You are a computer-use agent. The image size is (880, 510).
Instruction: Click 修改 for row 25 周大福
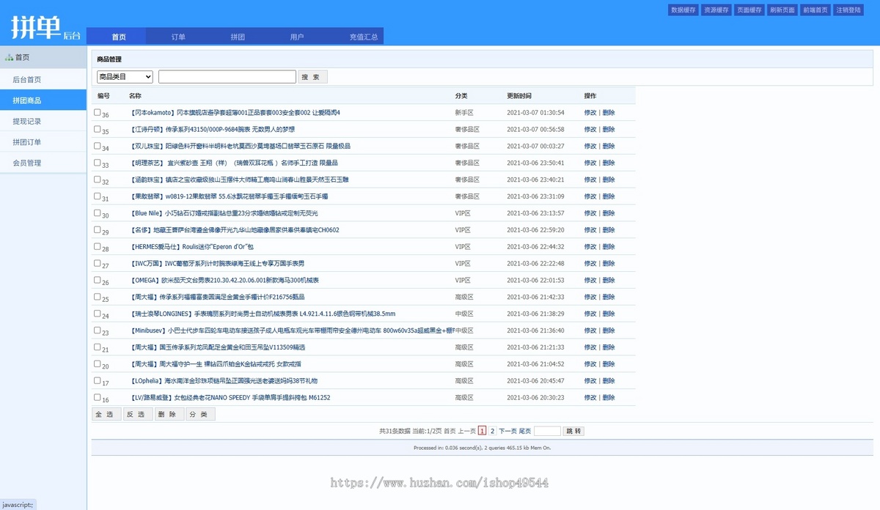(590, 297)
